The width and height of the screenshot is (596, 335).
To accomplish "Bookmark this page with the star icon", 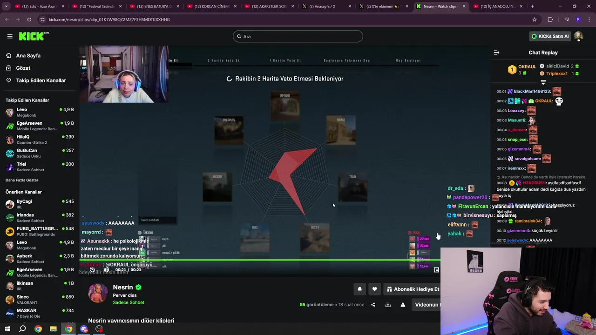I will 535,20.
